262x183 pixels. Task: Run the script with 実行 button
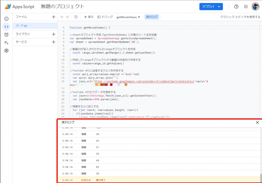pyautogui.click(x=89, y=17)
